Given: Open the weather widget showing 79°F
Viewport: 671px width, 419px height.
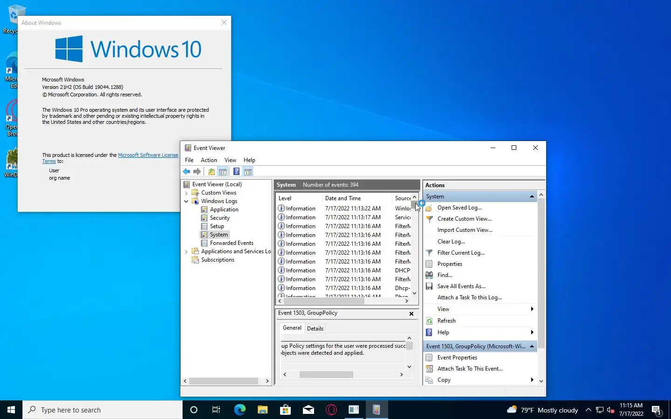Looking at the screenshot, I should tap(542, 410).
